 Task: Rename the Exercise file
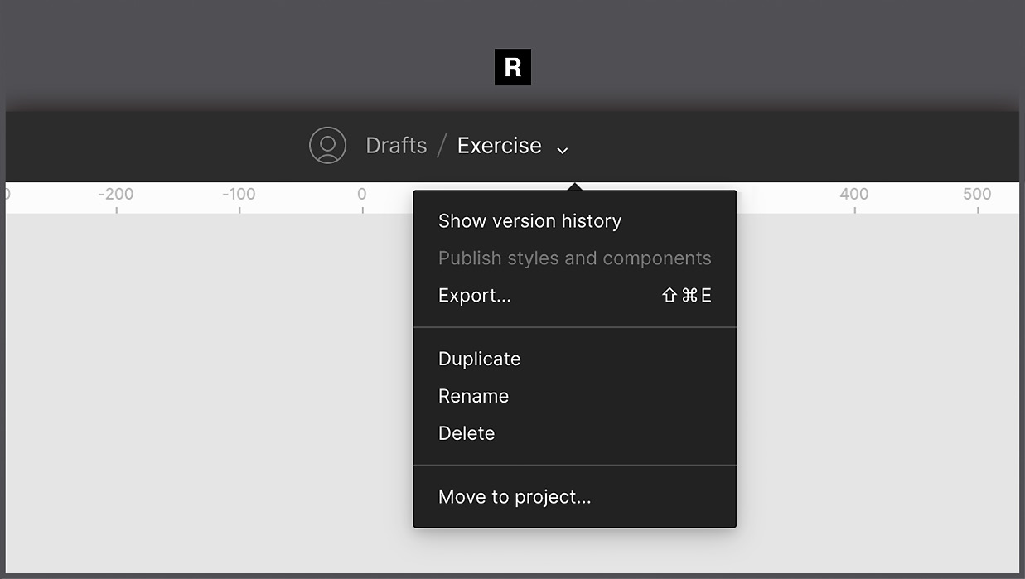pyautogui.click(x=473, y=396)
